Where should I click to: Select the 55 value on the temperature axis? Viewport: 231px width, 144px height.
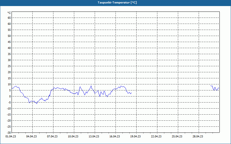9,30
